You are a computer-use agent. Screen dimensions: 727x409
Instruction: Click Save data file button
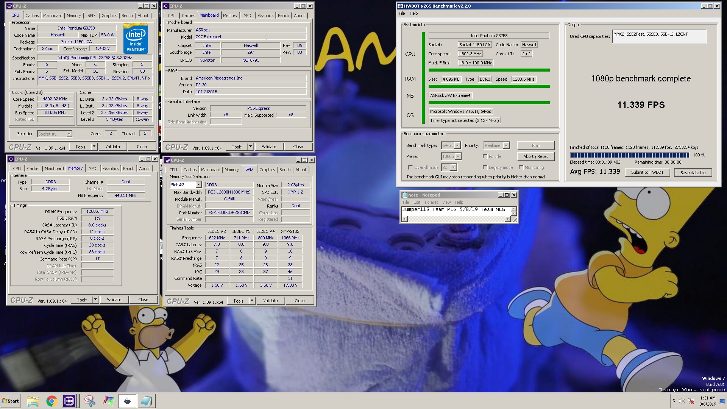click(693, 173)
